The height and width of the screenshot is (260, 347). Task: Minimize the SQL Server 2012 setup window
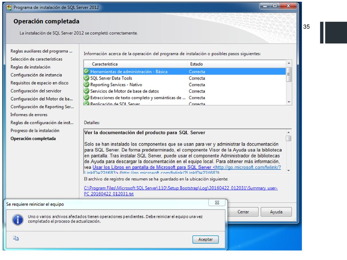pos(265,6)
